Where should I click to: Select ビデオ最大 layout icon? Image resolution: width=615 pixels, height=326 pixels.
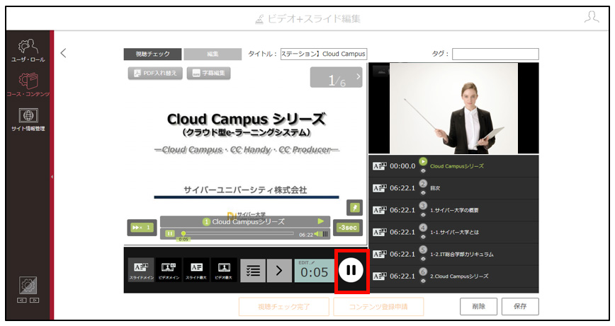tap(224, 269)
